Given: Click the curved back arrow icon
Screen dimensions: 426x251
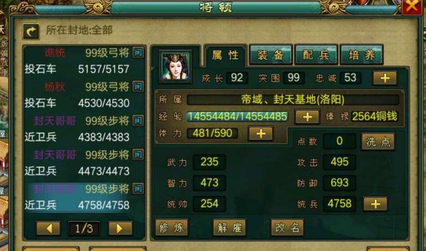Looking at the screenshot, I should 31,31.
